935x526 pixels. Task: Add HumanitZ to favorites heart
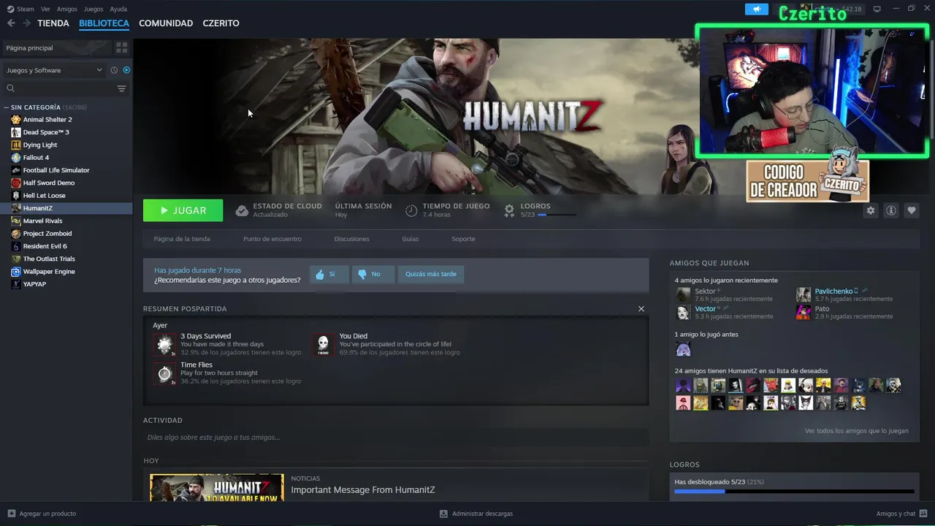(911, 210)
